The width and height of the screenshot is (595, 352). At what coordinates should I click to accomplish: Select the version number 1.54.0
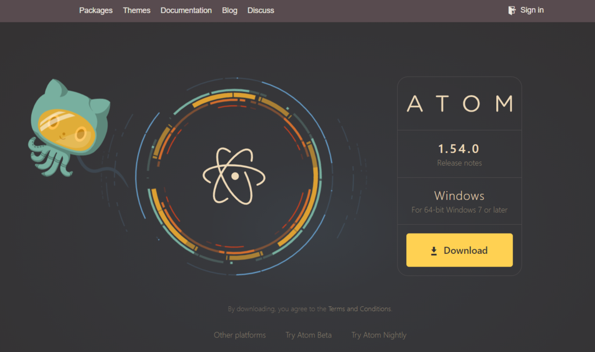459,150
